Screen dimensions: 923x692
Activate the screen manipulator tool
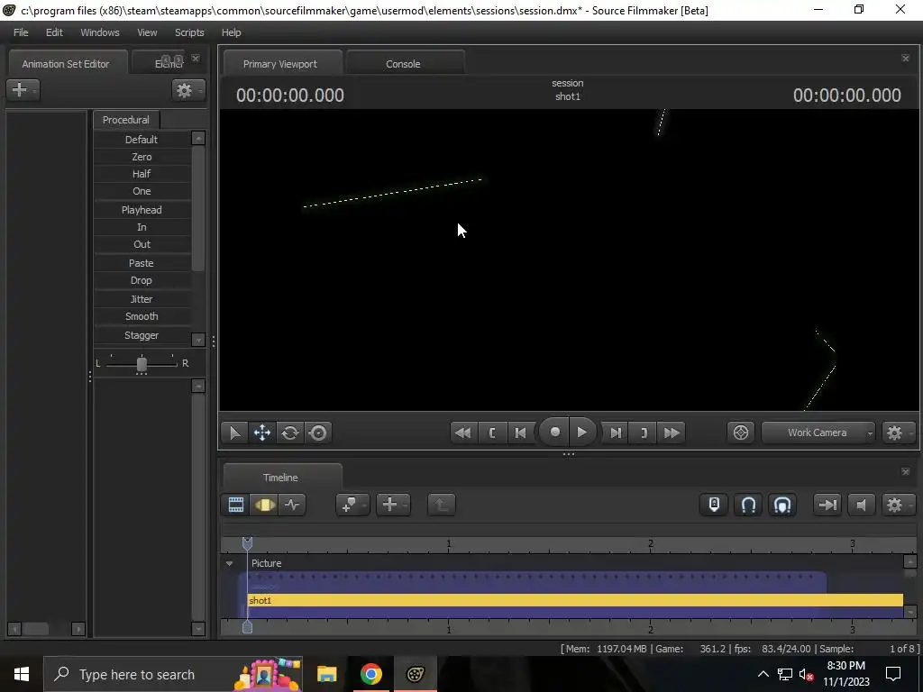(318, 433)
